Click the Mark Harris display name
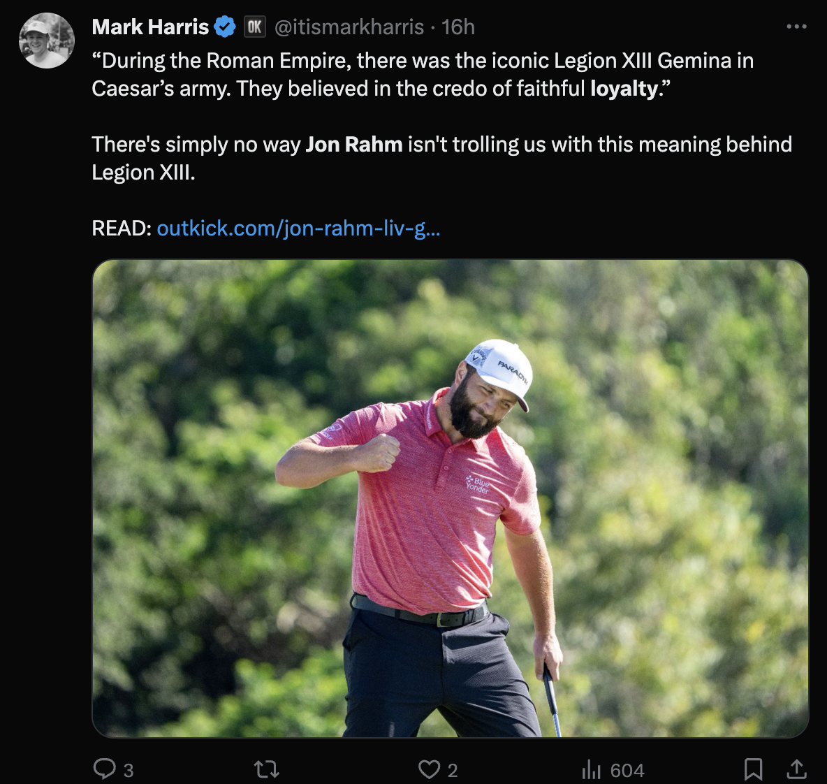827x784 pixels. [150, 27]
